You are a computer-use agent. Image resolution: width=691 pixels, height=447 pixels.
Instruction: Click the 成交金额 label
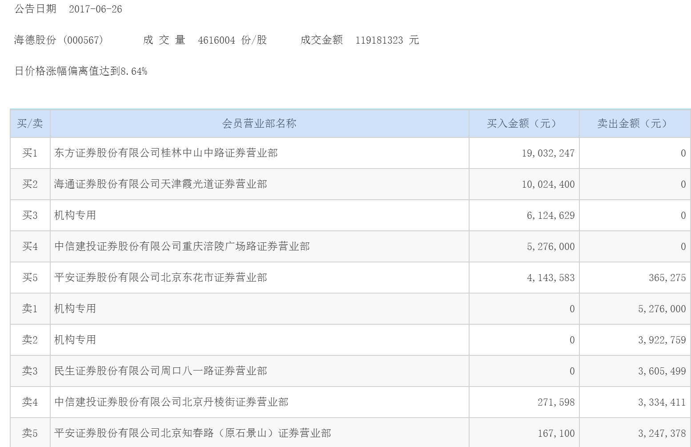click(x=321, y=40)
